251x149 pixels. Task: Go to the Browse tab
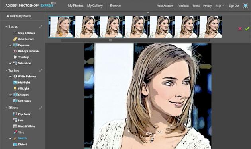115,6
